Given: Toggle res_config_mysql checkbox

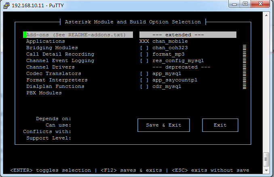Looking at the screenshot, I should 144,60.
